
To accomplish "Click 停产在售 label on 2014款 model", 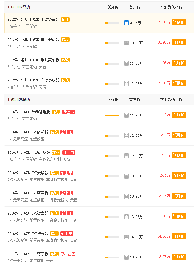I will click(x=68, y=254).
